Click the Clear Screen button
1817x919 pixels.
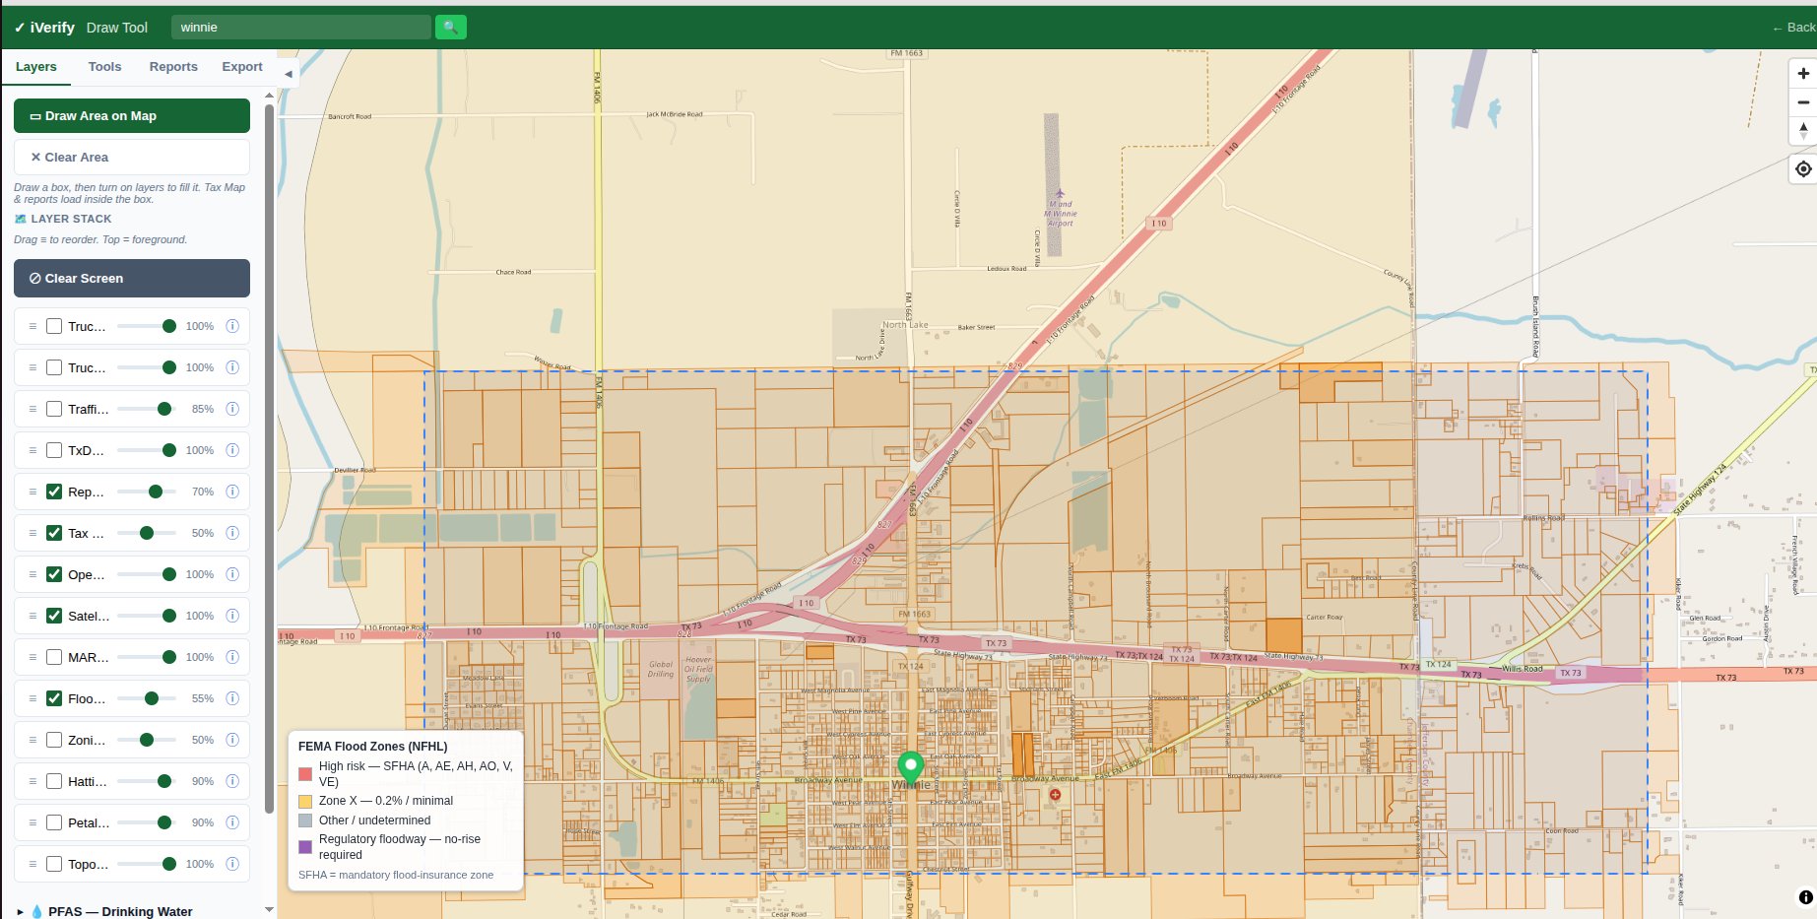click(132, 278)
